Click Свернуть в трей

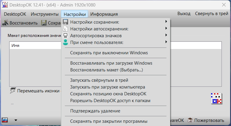pos(211,14)
